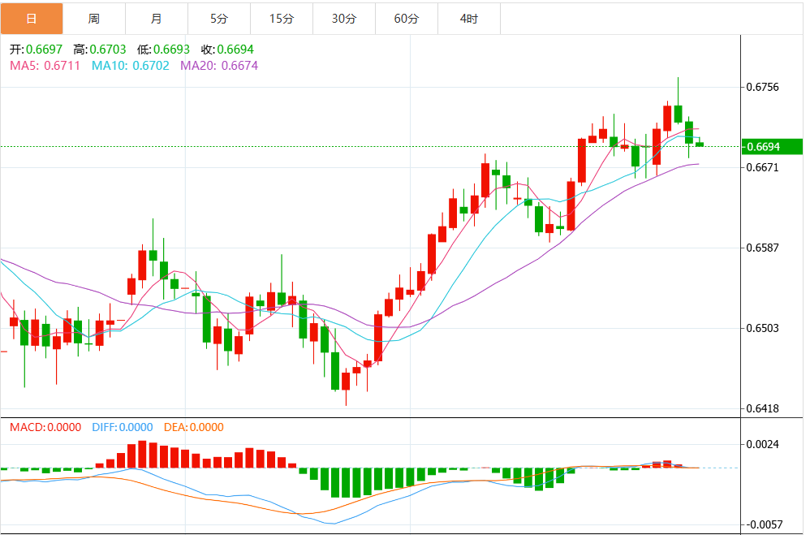810x535 pixels.
Task: Switch to the 4时 timeframe tab
Action: (468, 18)
